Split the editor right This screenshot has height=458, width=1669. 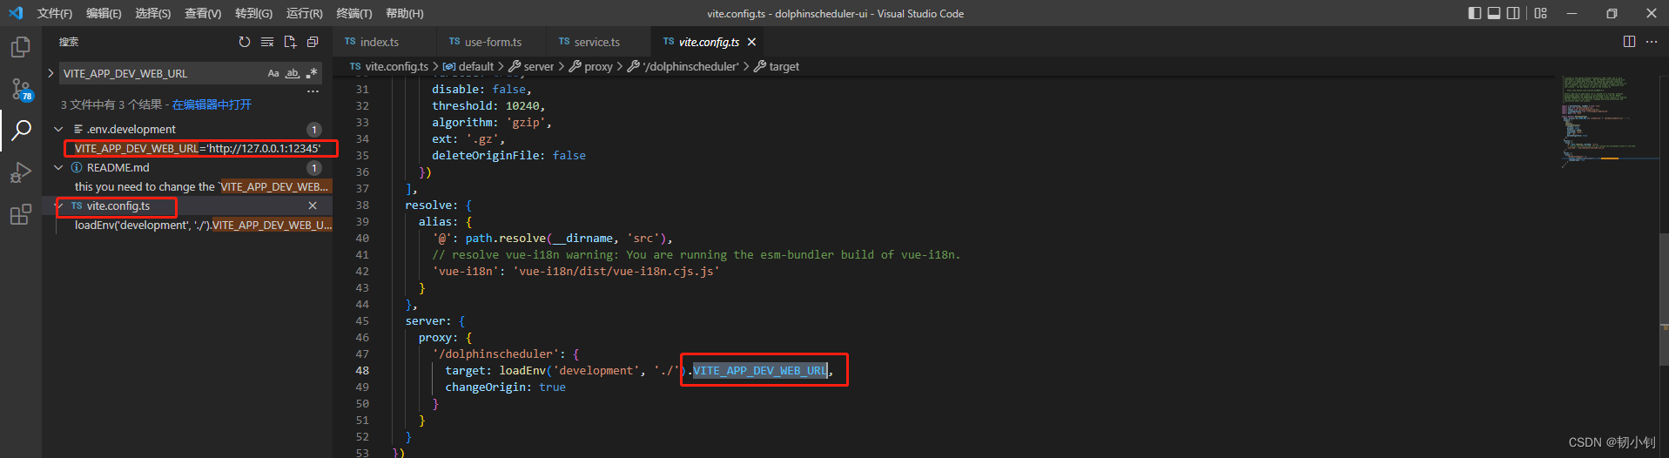pyautogui.click(x=1629, y=42)
